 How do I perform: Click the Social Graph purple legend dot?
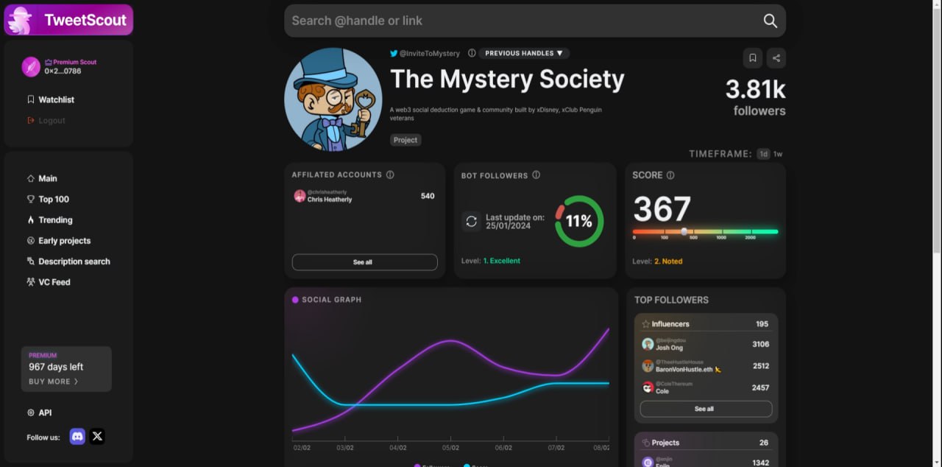[295, 300]
